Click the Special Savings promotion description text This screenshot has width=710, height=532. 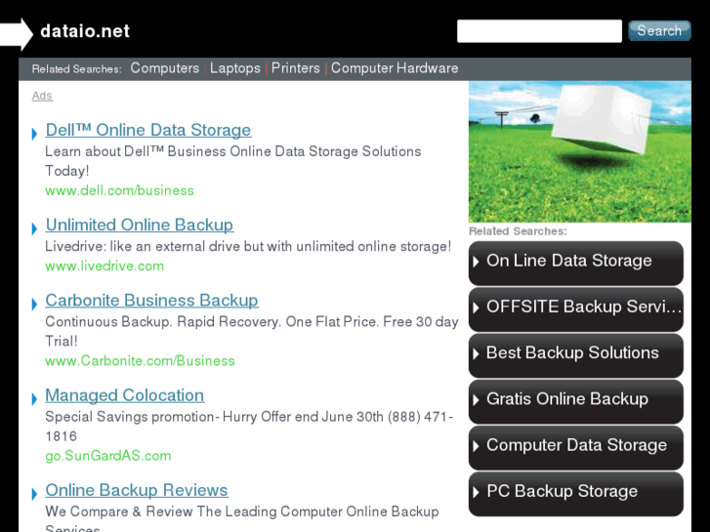click(249, 427)
